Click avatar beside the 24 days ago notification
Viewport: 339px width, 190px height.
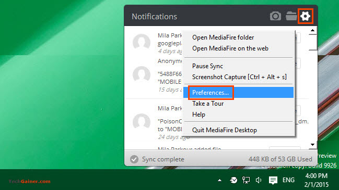[142, 122]
